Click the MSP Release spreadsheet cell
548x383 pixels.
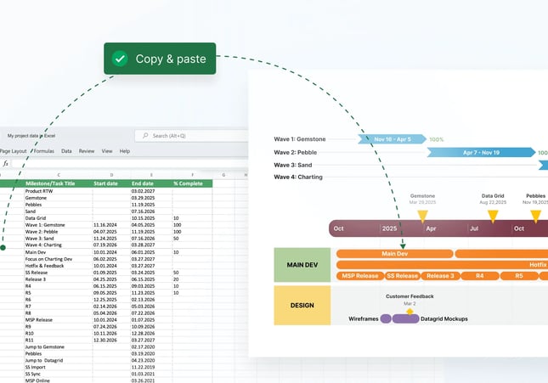point(59,320)
